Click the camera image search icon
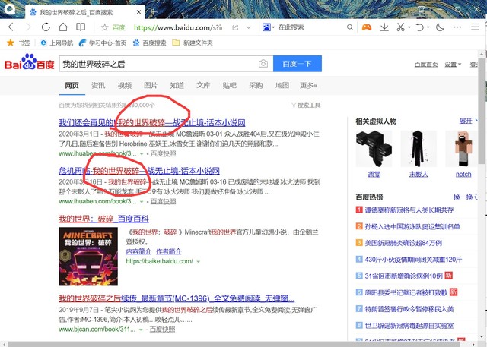This screenshot has width=487, height=347. 263,65
